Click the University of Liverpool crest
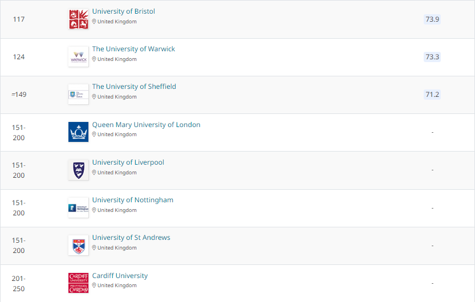The image size is (475, 302). click(x=78, y=170)
